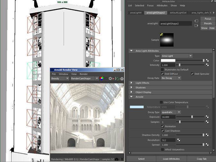Click the Presets button
This screenshot has height=162, width=216.
208,23
